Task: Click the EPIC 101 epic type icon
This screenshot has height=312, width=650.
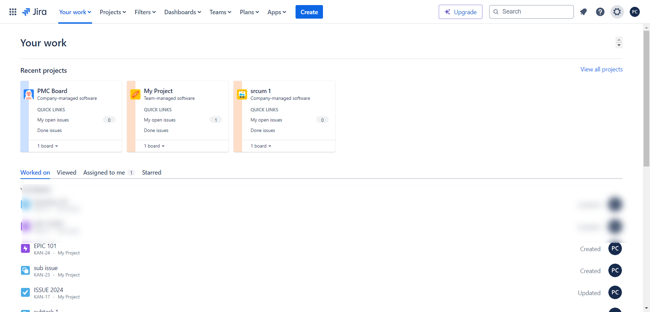Action: [x=25, y=248]
